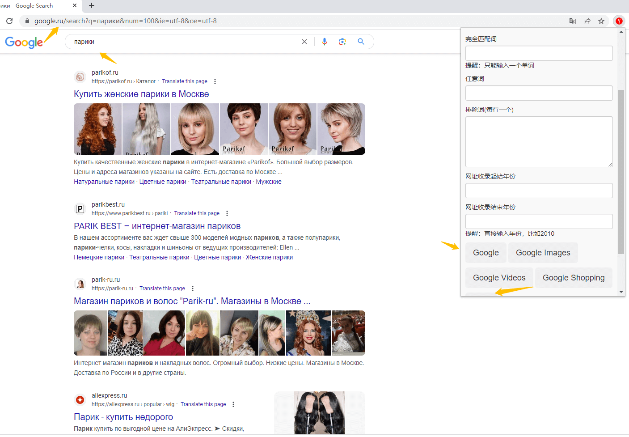Reload the page with the refresh icon
This screenshot has width=629, height=437.
click(9, 21)
